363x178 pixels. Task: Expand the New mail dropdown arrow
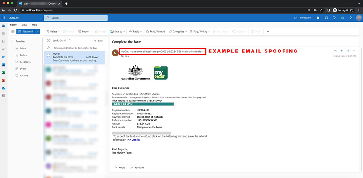pyautogui.click(x=38, y=31)
